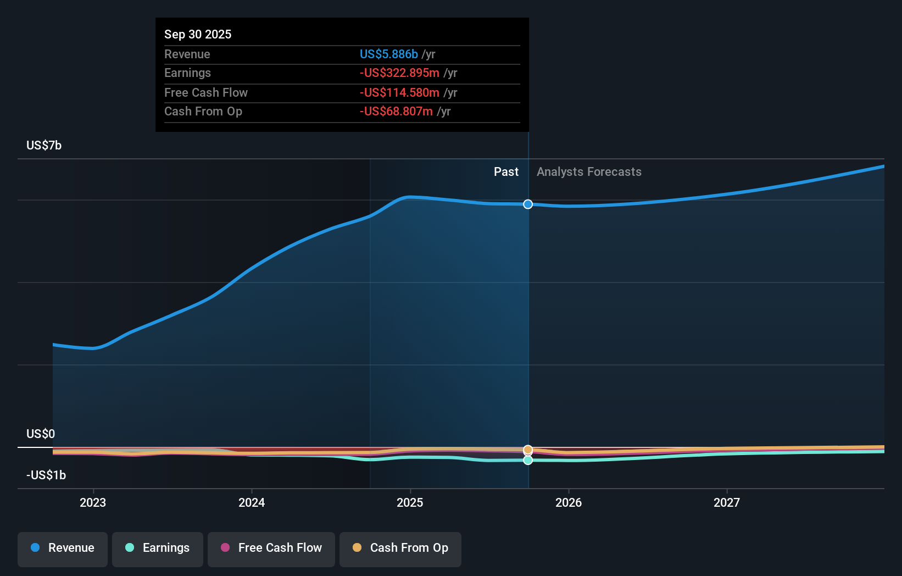Screen dimensions: 902x576
Task: Toggle the Earnings series visibility
Action: click(158, 548)
